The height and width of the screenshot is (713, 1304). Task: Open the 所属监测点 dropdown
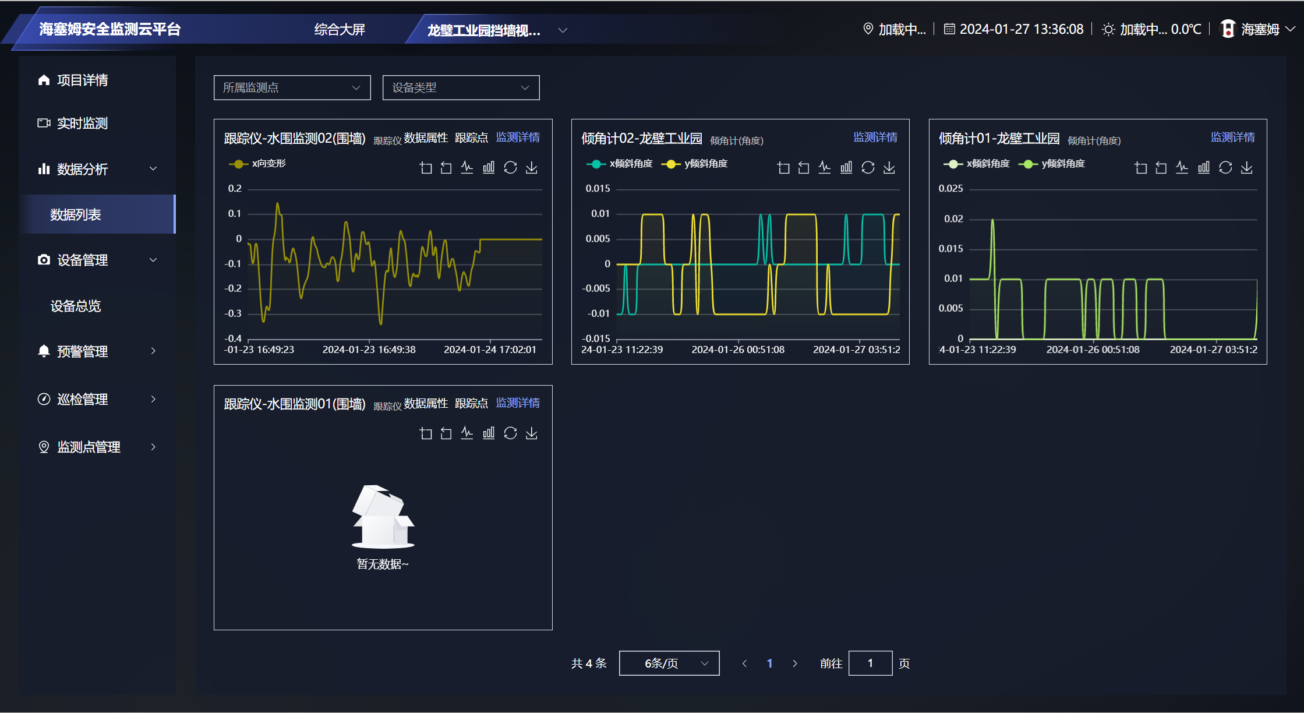[292, 87]
